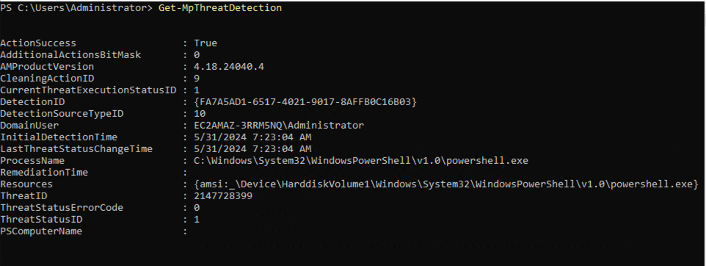Click the PSComputerName label
Screen dimensions: 706x266
point(41,231)
